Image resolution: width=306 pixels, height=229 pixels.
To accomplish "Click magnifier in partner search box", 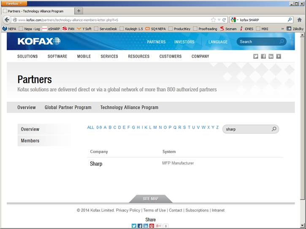I will [x=274, y=129].
